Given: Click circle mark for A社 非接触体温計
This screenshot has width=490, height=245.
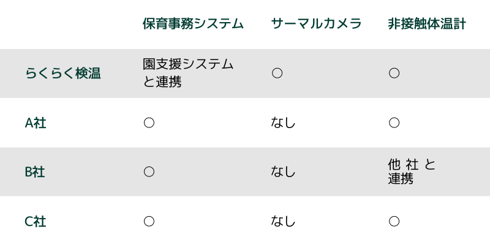Looking at the screenshot, I should [394, 123].
